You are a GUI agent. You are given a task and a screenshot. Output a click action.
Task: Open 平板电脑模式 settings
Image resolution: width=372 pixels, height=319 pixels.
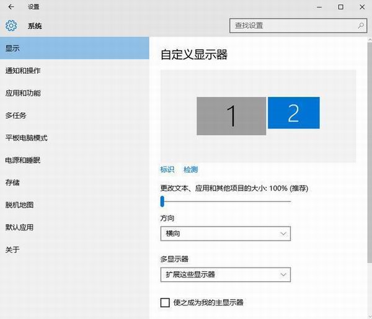74,138
